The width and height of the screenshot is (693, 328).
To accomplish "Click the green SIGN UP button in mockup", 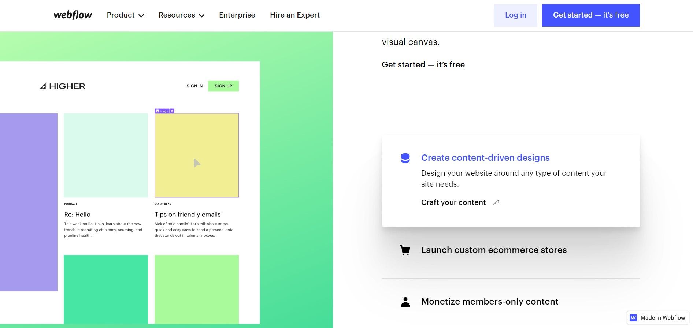I will pos(223,86).
